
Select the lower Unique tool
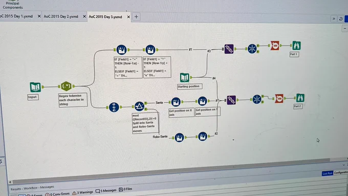tap(257, 99)
